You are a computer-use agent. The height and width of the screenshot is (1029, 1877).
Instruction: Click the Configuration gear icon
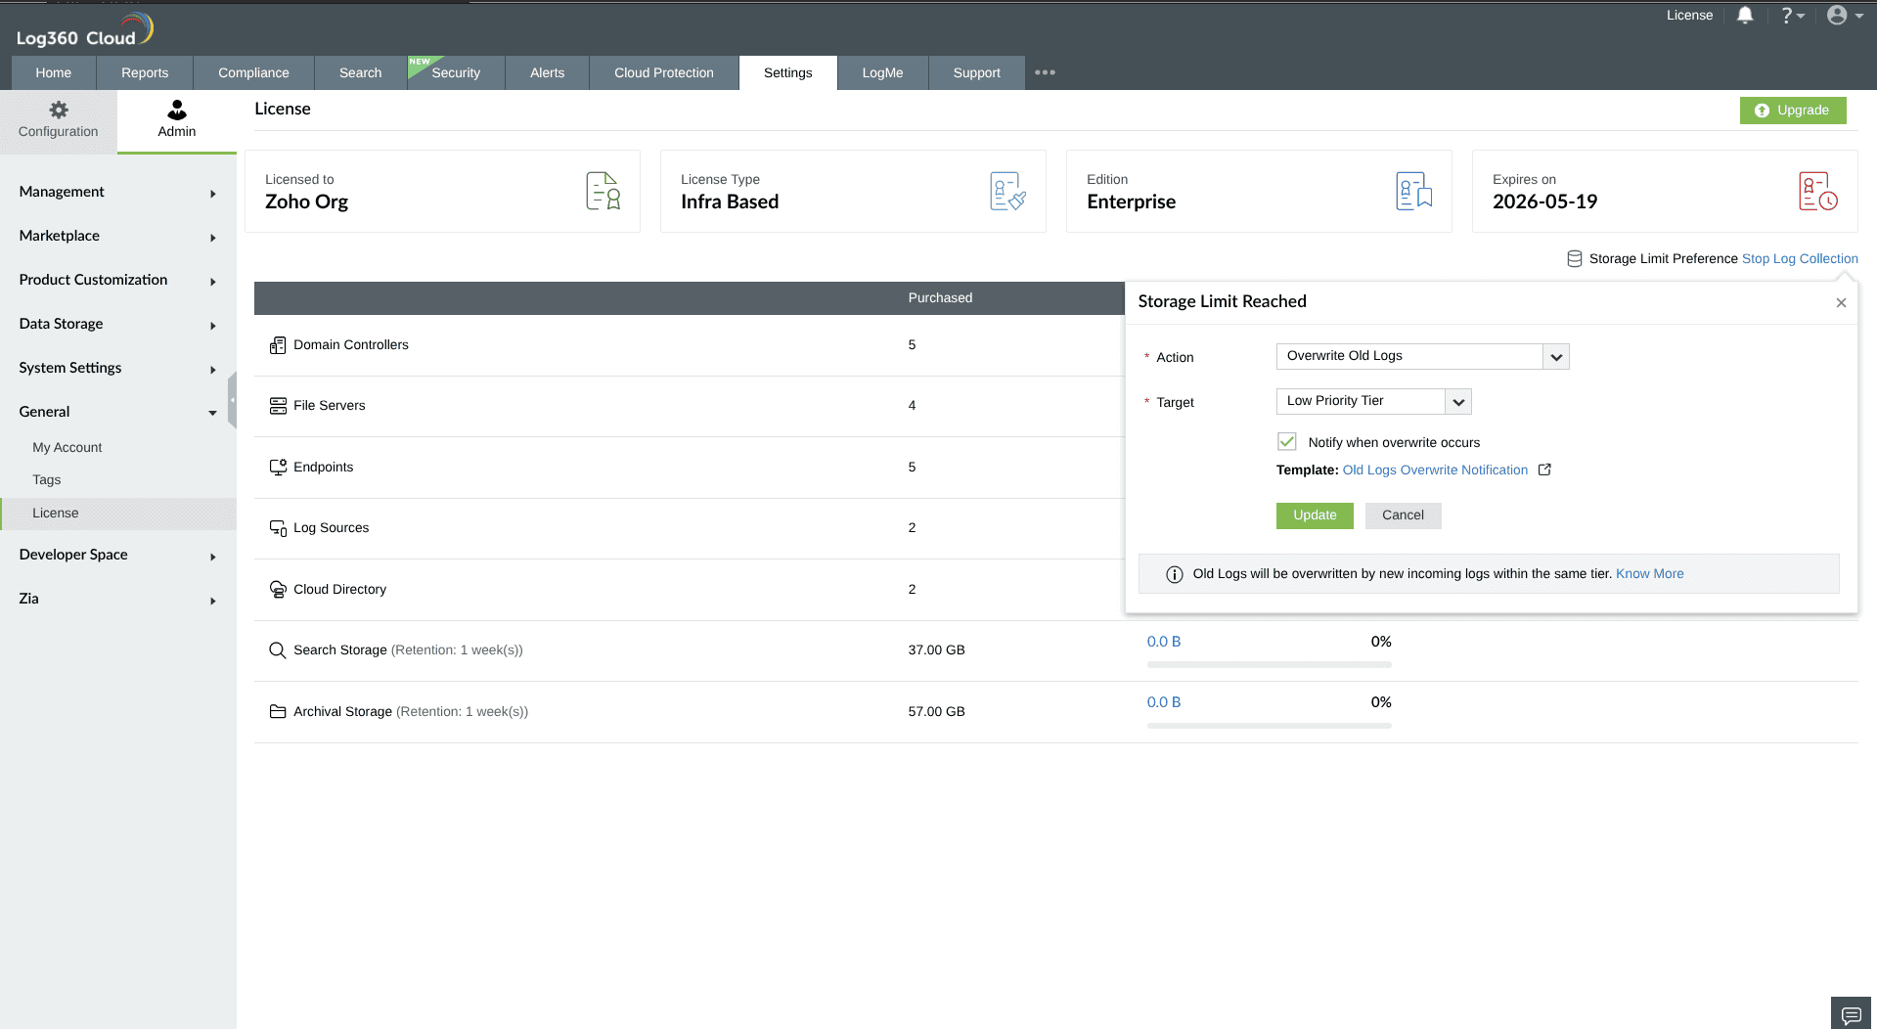[59, 110]
